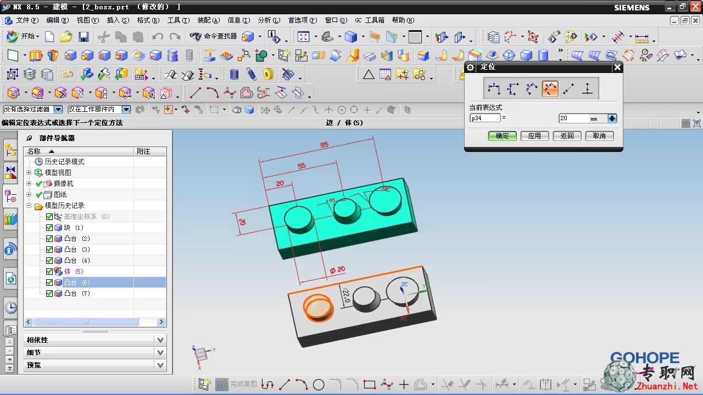Open the History clock sidebar tab

(x=10, y=308)
